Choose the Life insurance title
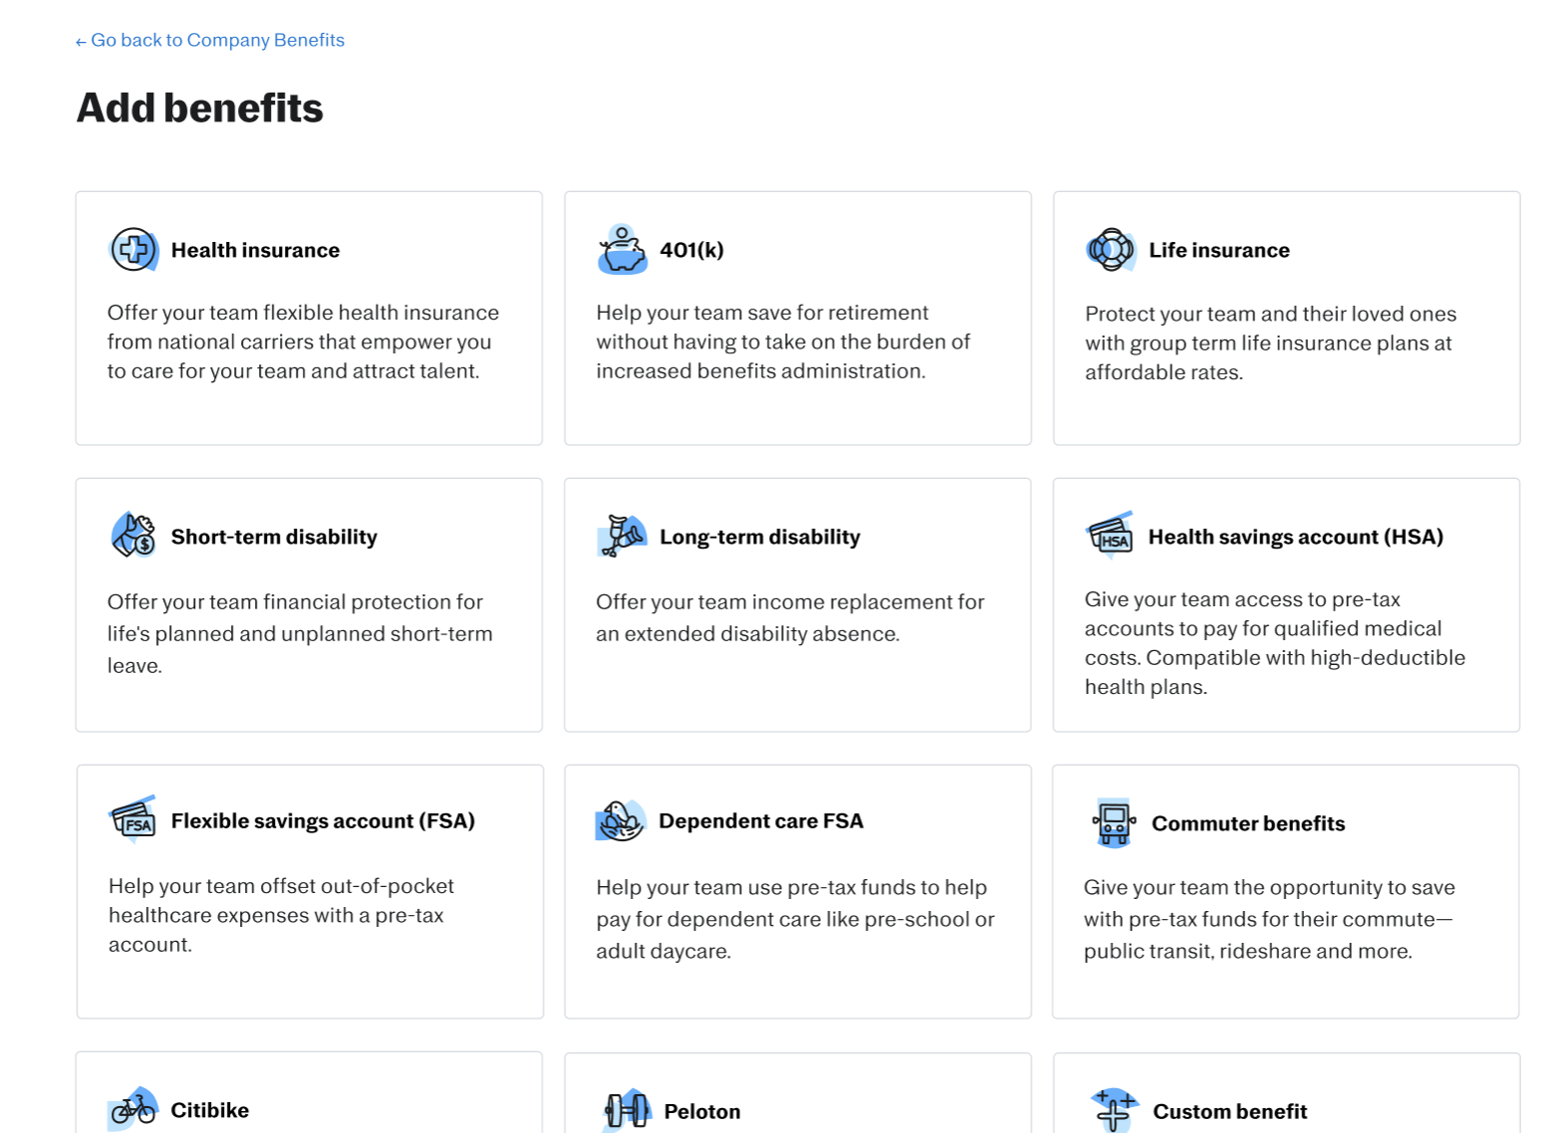Viewport: 1562px width, 1133px height. (x=1218, y=250)
